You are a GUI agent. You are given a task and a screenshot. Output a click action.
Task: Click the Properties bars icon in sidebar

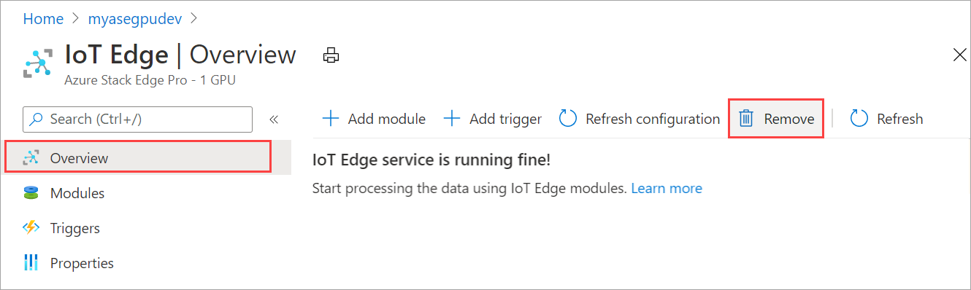pos(31,263)
